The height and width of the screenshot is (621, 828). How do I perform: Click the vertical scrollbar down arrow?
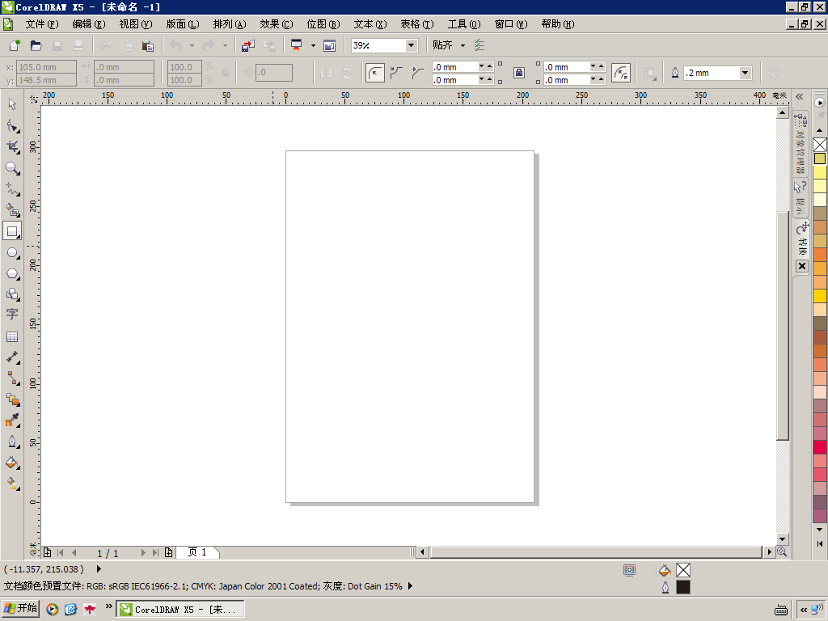(x=783, y=539)
